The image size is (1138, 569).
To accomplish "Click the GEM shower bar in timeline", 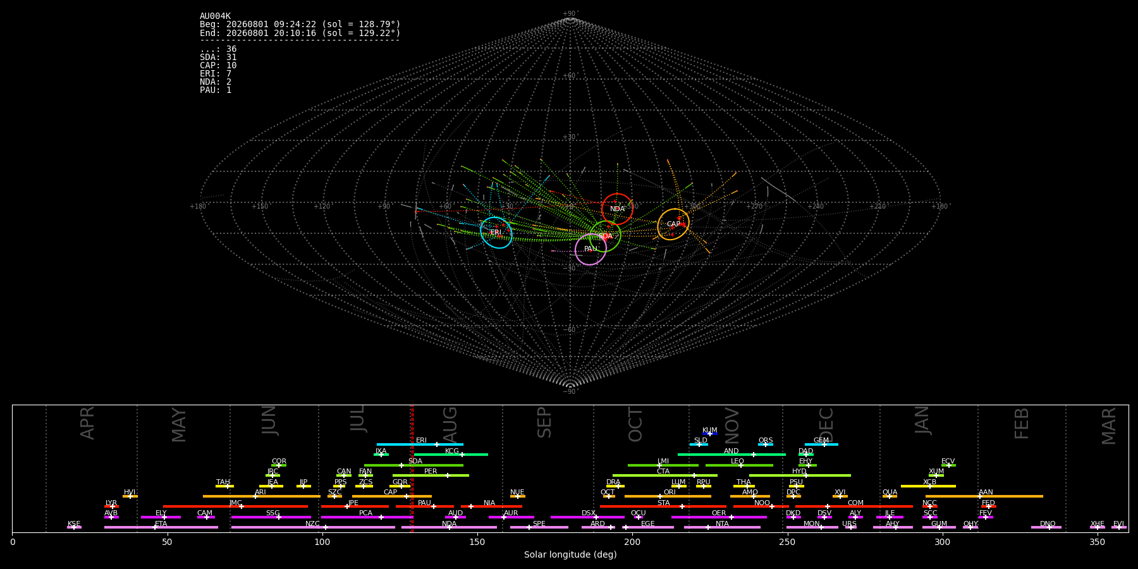I will [821, 444].
